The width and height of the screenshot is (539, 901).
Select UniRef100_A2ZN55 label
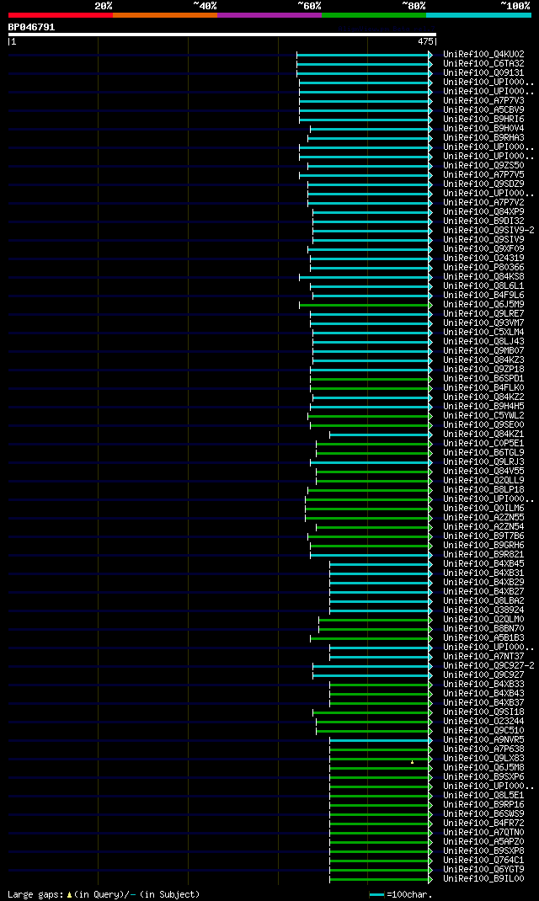click(x=483, y=517)
